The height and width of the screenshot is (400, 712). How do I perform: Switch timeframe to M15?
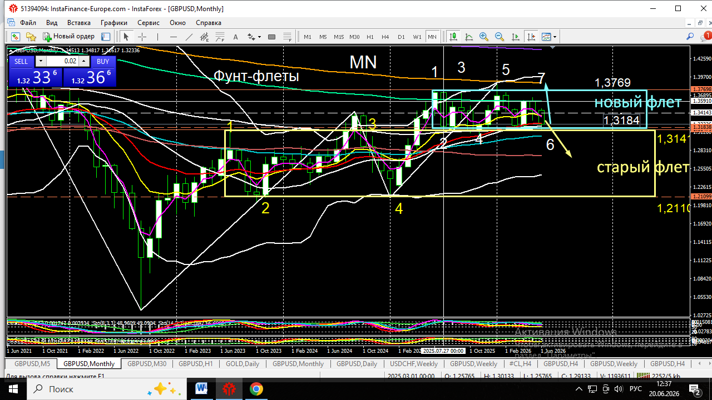click(x=339, y=37)
